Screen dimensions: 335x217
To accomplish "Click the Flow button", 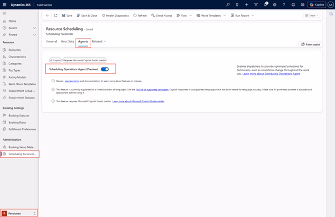I will tap(181, 16).
